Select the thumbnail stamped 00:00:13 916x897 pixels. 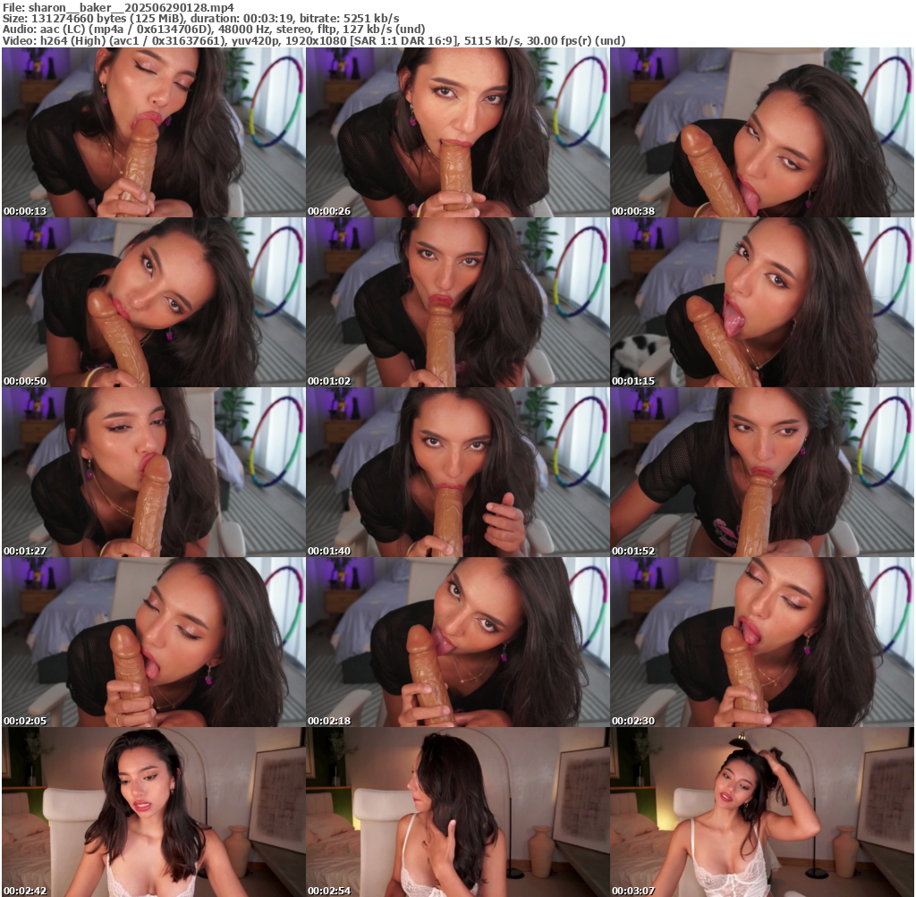point(153,132)
